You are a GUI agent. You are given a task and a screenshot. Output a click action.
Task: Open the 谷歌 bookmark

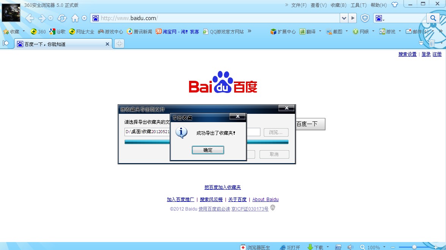click(57, 31)
